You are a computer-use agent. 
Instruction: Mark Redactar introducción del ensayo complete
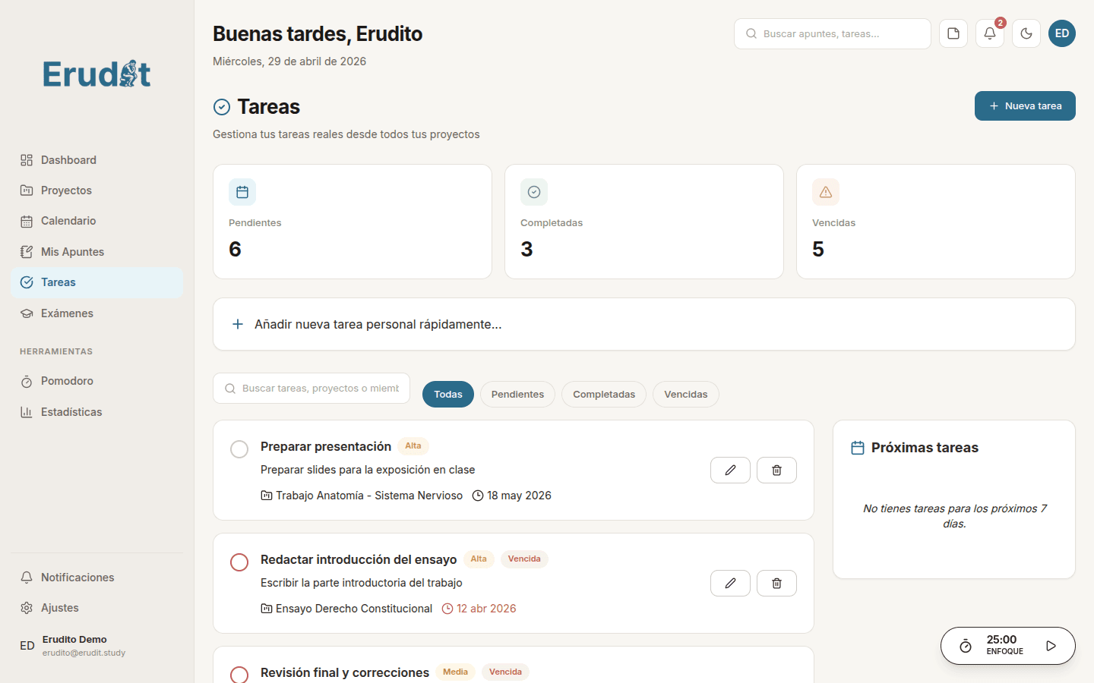coord(239,562)
